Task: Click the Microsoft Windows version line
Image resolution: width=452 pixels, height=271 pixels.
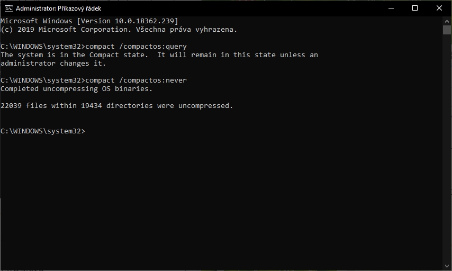Action: (89, 21)
